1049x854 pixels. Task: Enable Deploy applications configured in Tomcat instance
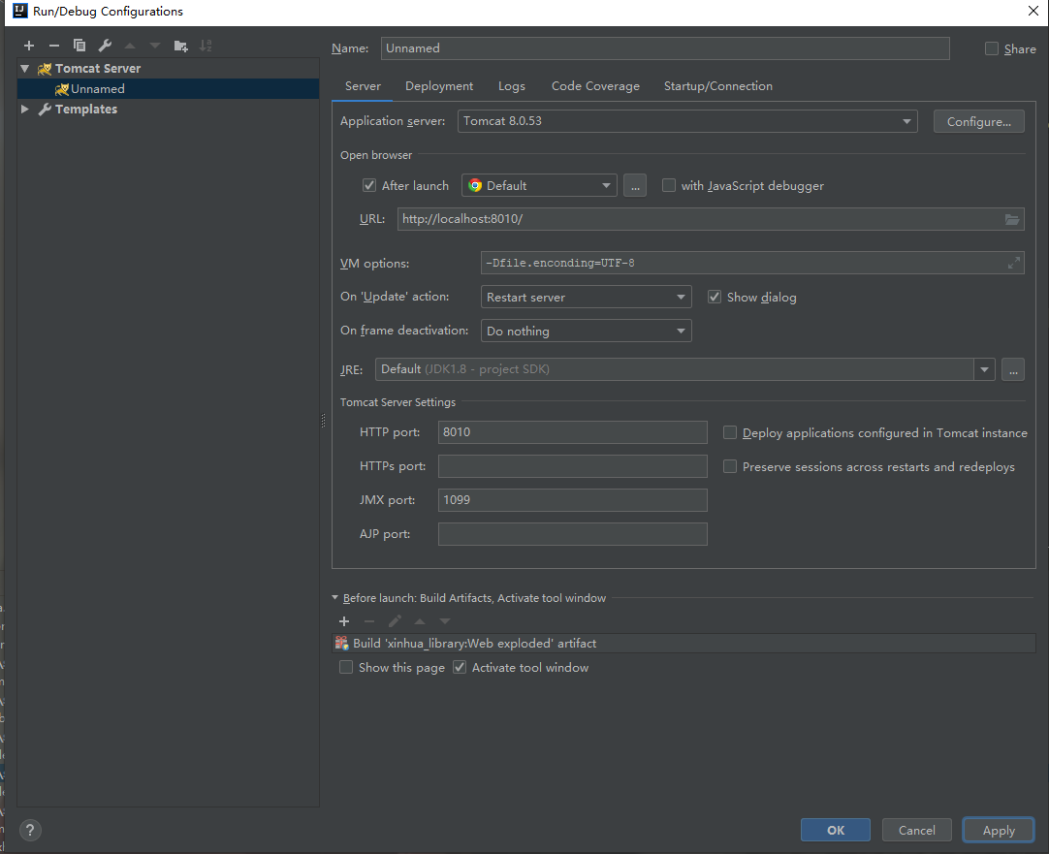point(730,432)
